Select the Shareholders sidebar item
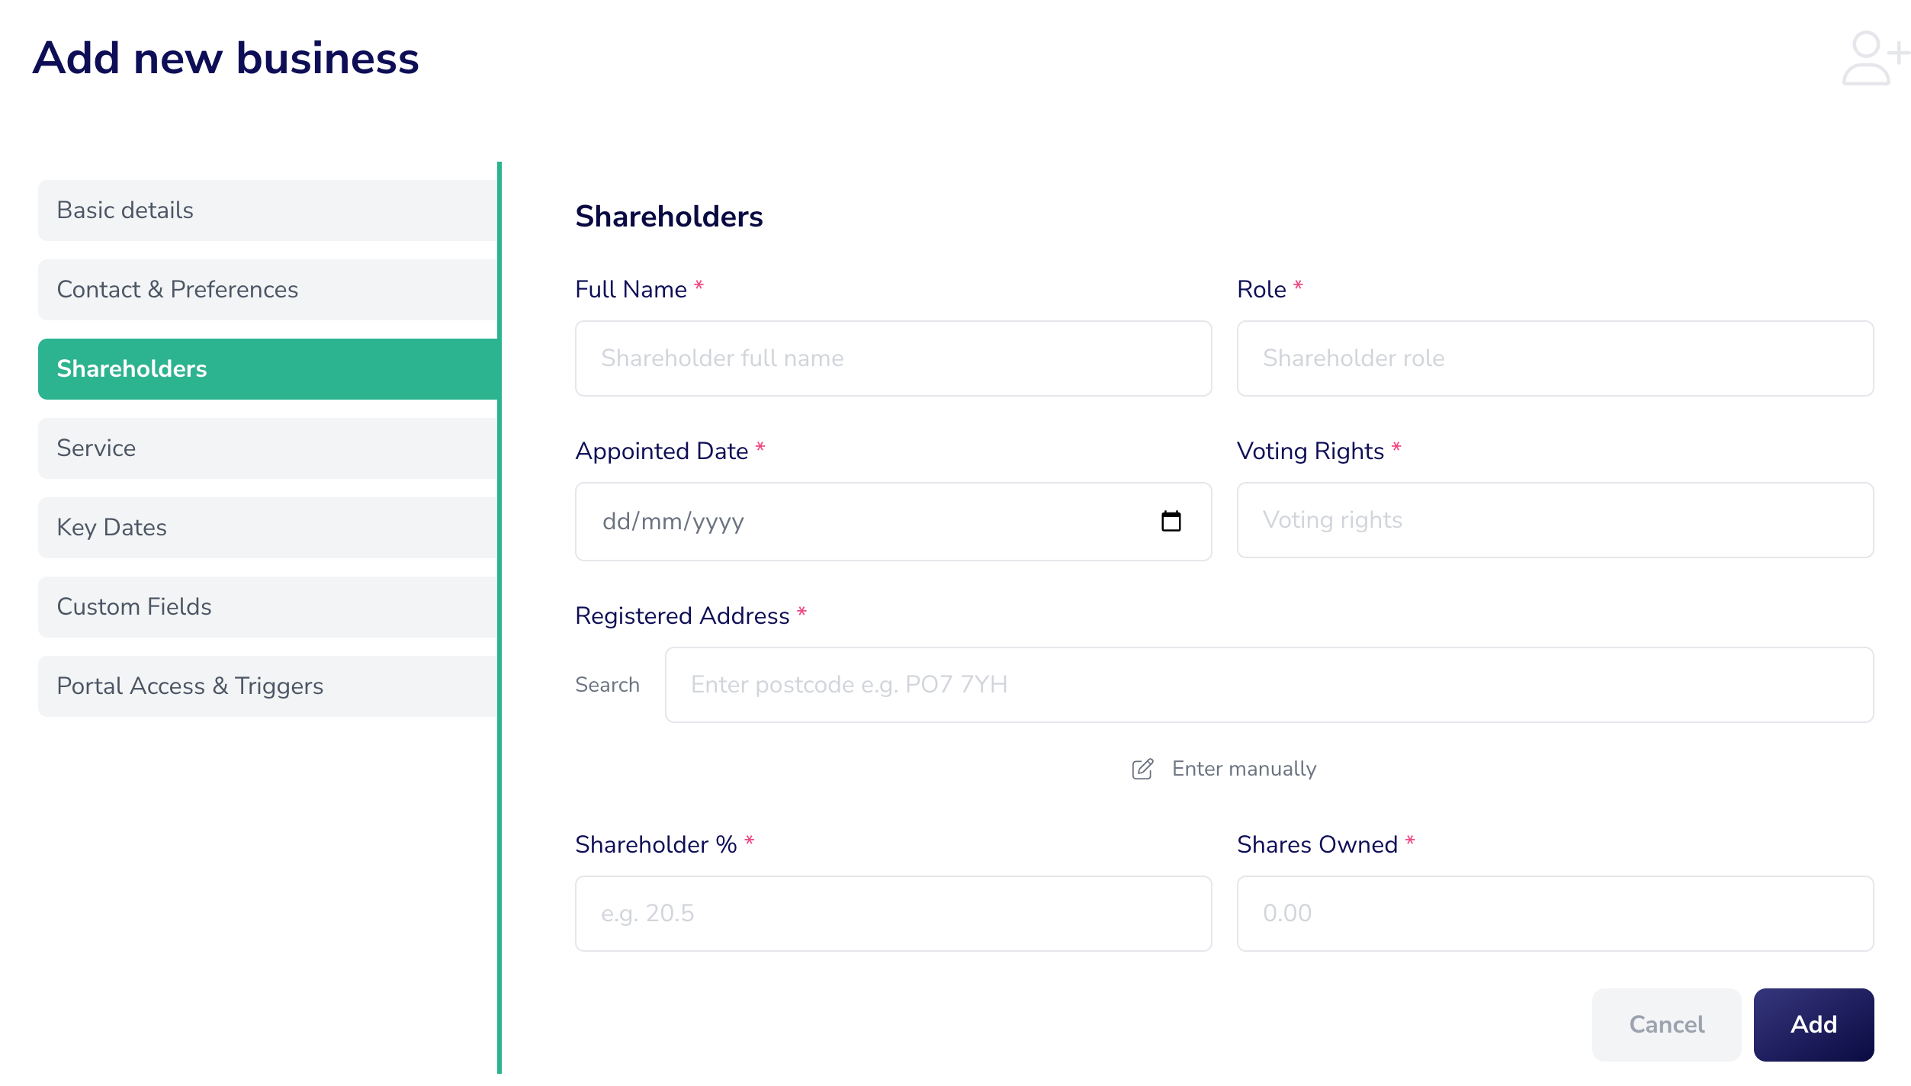1911x1086 pixels. coord(268,369)
